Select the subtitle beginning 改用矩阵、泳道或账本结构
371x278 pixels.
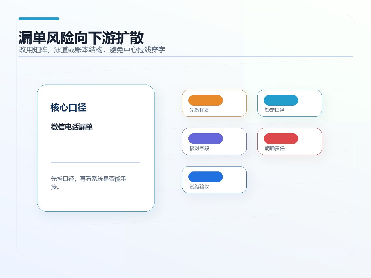(x=92, y=50)
